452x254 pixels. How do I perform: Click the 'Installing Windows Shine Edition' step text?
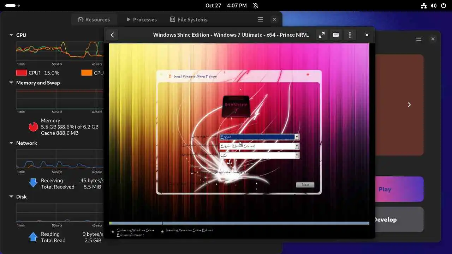click(189, 230)
